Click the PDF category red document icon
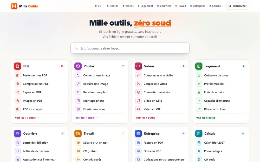Viewport: 260px width, 162px height. [x=18, y=66]
